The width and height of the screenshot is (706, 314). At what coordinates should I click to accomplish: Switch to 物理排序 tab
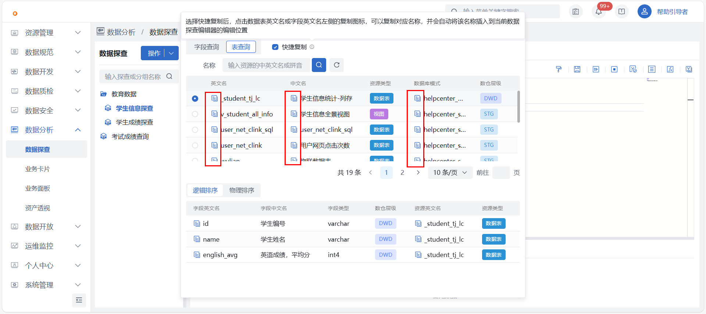(x=242, y=190)
